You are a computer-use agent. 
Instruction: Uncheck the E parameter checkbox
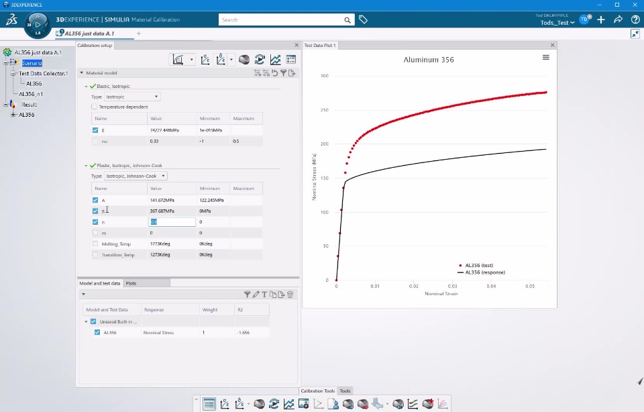tap(95, 130)
